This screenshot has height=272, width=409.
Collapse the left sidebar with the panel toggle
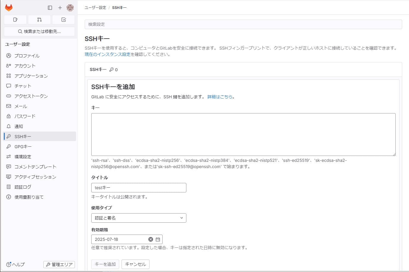pyautogui.click(x=49, y=8)
